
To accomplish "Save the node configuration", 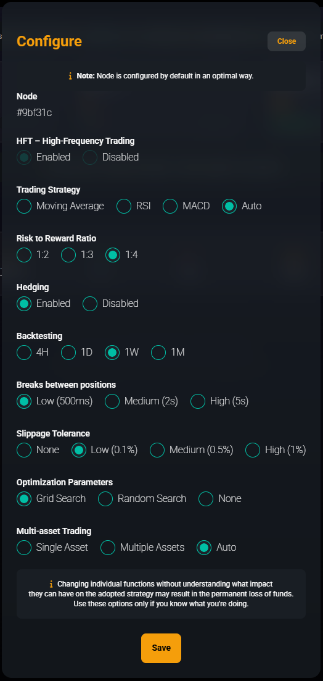I will click(x=162, y=648).
